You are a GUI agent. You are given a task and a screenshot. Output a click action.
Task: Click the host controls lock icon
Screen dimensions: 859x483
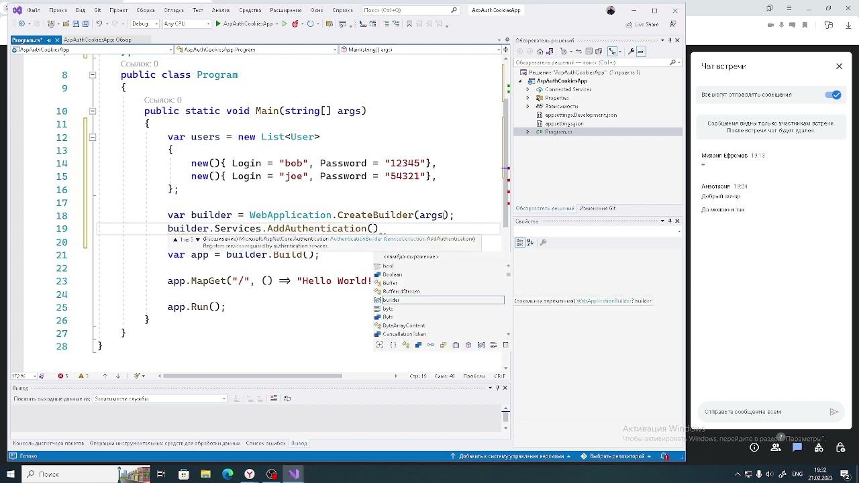840,447
